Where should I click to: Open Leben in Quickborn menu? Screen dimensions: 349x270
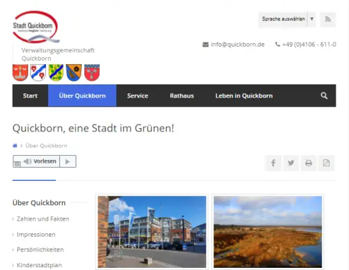tap(244, 96)
